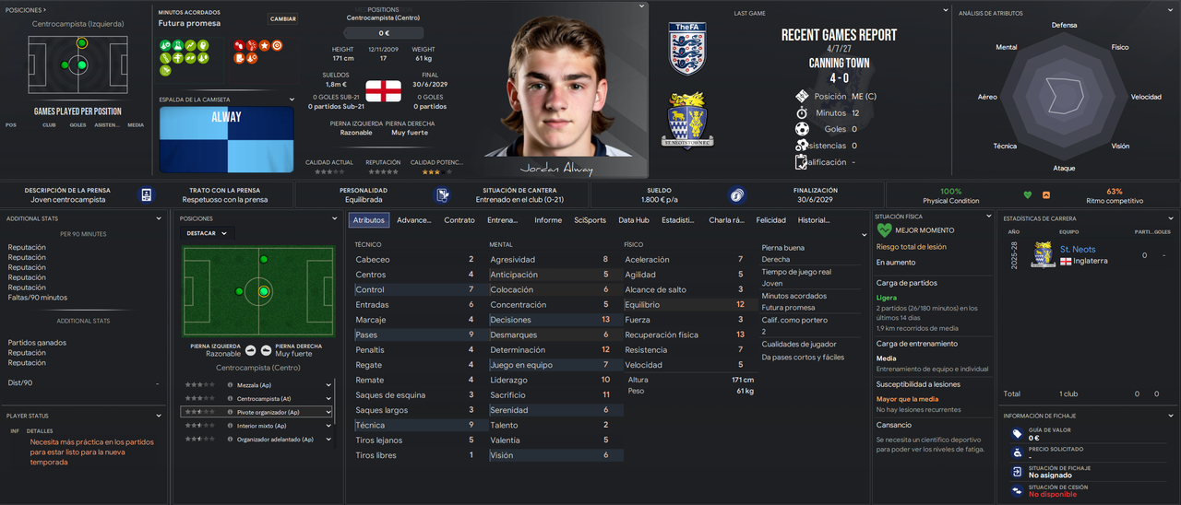
Task: Select the Pivote organizador (Ap) role row
Action: coord(257,412)
